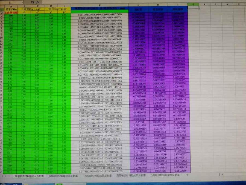
Task: Click the fx insert function icon
Action: point(38,2)
